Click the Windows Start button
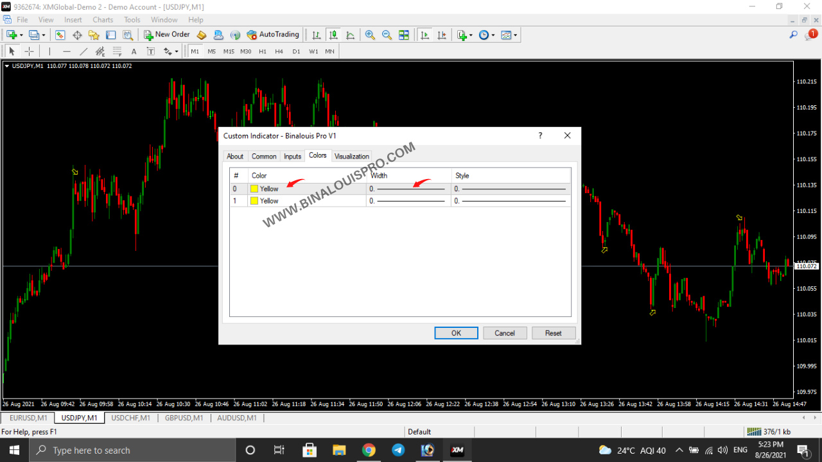This screenshot has height=462, width=822. coord(14,450)
